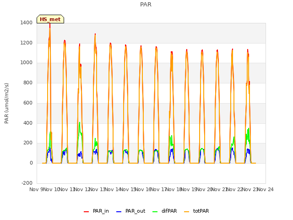
Task: Click the red PAR_in legend swatch
Action: pyautogui.click(x=86, y=212)
